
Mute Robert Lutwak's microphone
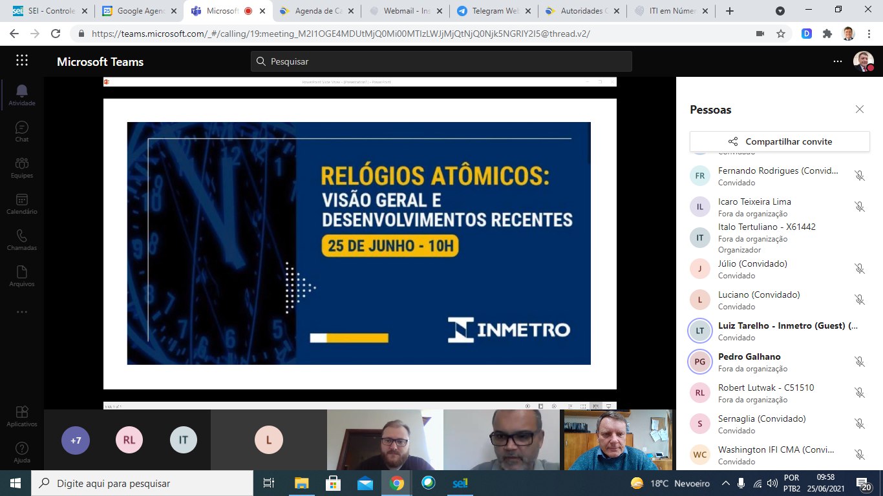860,392
